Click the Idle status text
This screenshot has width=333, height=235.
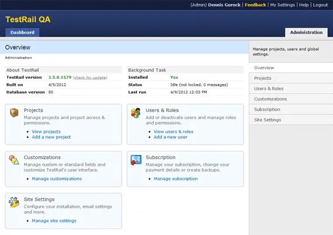tap(199, 85)
